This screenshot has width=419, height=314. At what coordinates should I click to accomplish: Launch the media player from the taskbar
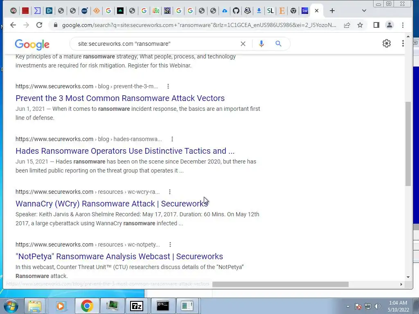(x=61, y=306)
